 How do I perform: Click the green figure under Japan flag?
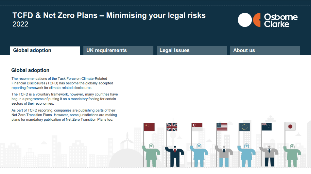(292, 155)
